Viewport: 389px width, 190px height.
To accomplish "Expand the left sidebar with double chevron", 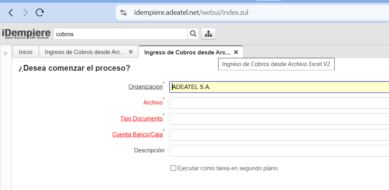I will [x=5, y=53].
